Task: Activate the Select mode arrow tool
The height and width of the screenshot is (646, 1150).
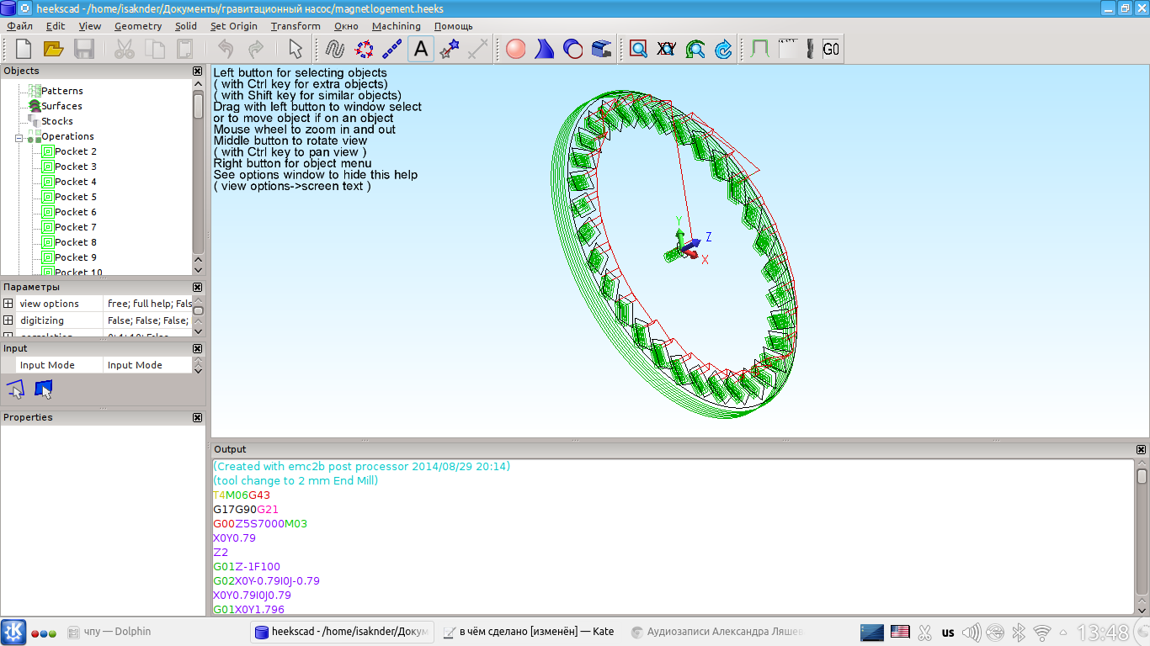Action: point(295,49)
